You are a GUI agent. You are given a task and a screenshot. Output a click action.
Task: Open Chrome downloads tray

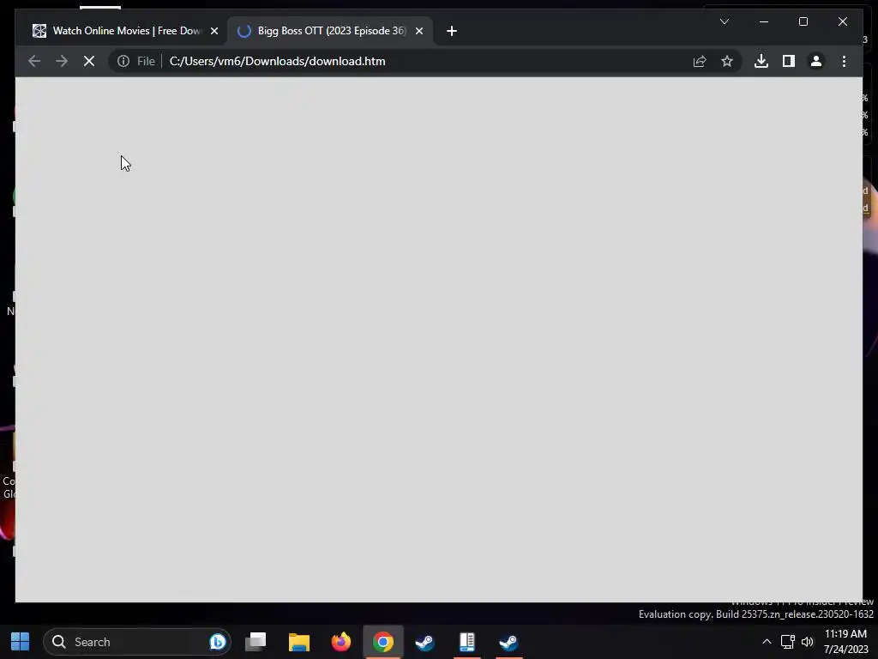pos(761,61)
